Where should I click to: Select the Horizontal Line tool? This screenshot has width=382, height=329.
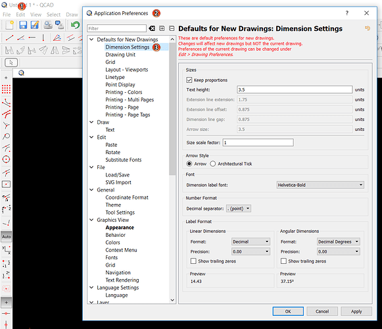point(32,38)
